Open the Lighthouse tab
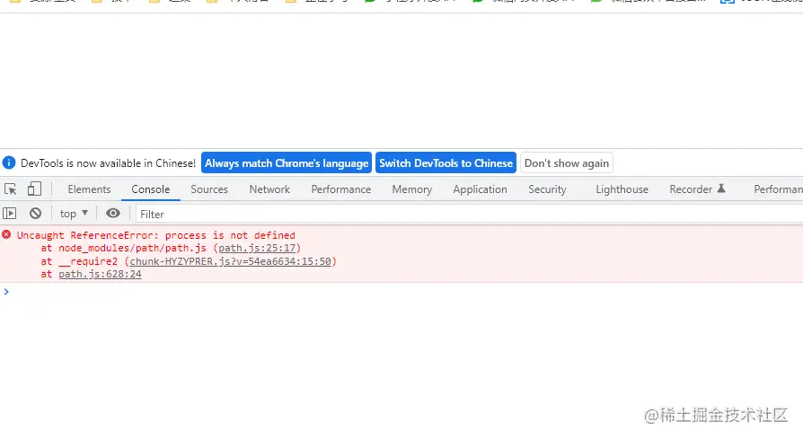Image resolution: width=803 pixels, height=439 pixels. [622, 189]
